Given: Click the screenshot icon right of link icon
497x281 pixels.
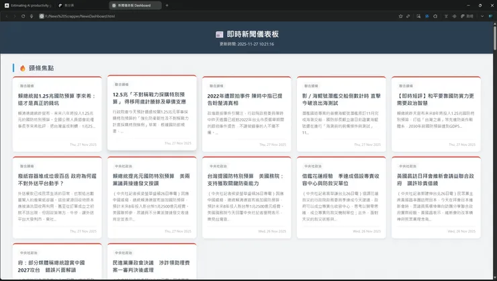Looking at the screenshot, I should pos(418,16).
